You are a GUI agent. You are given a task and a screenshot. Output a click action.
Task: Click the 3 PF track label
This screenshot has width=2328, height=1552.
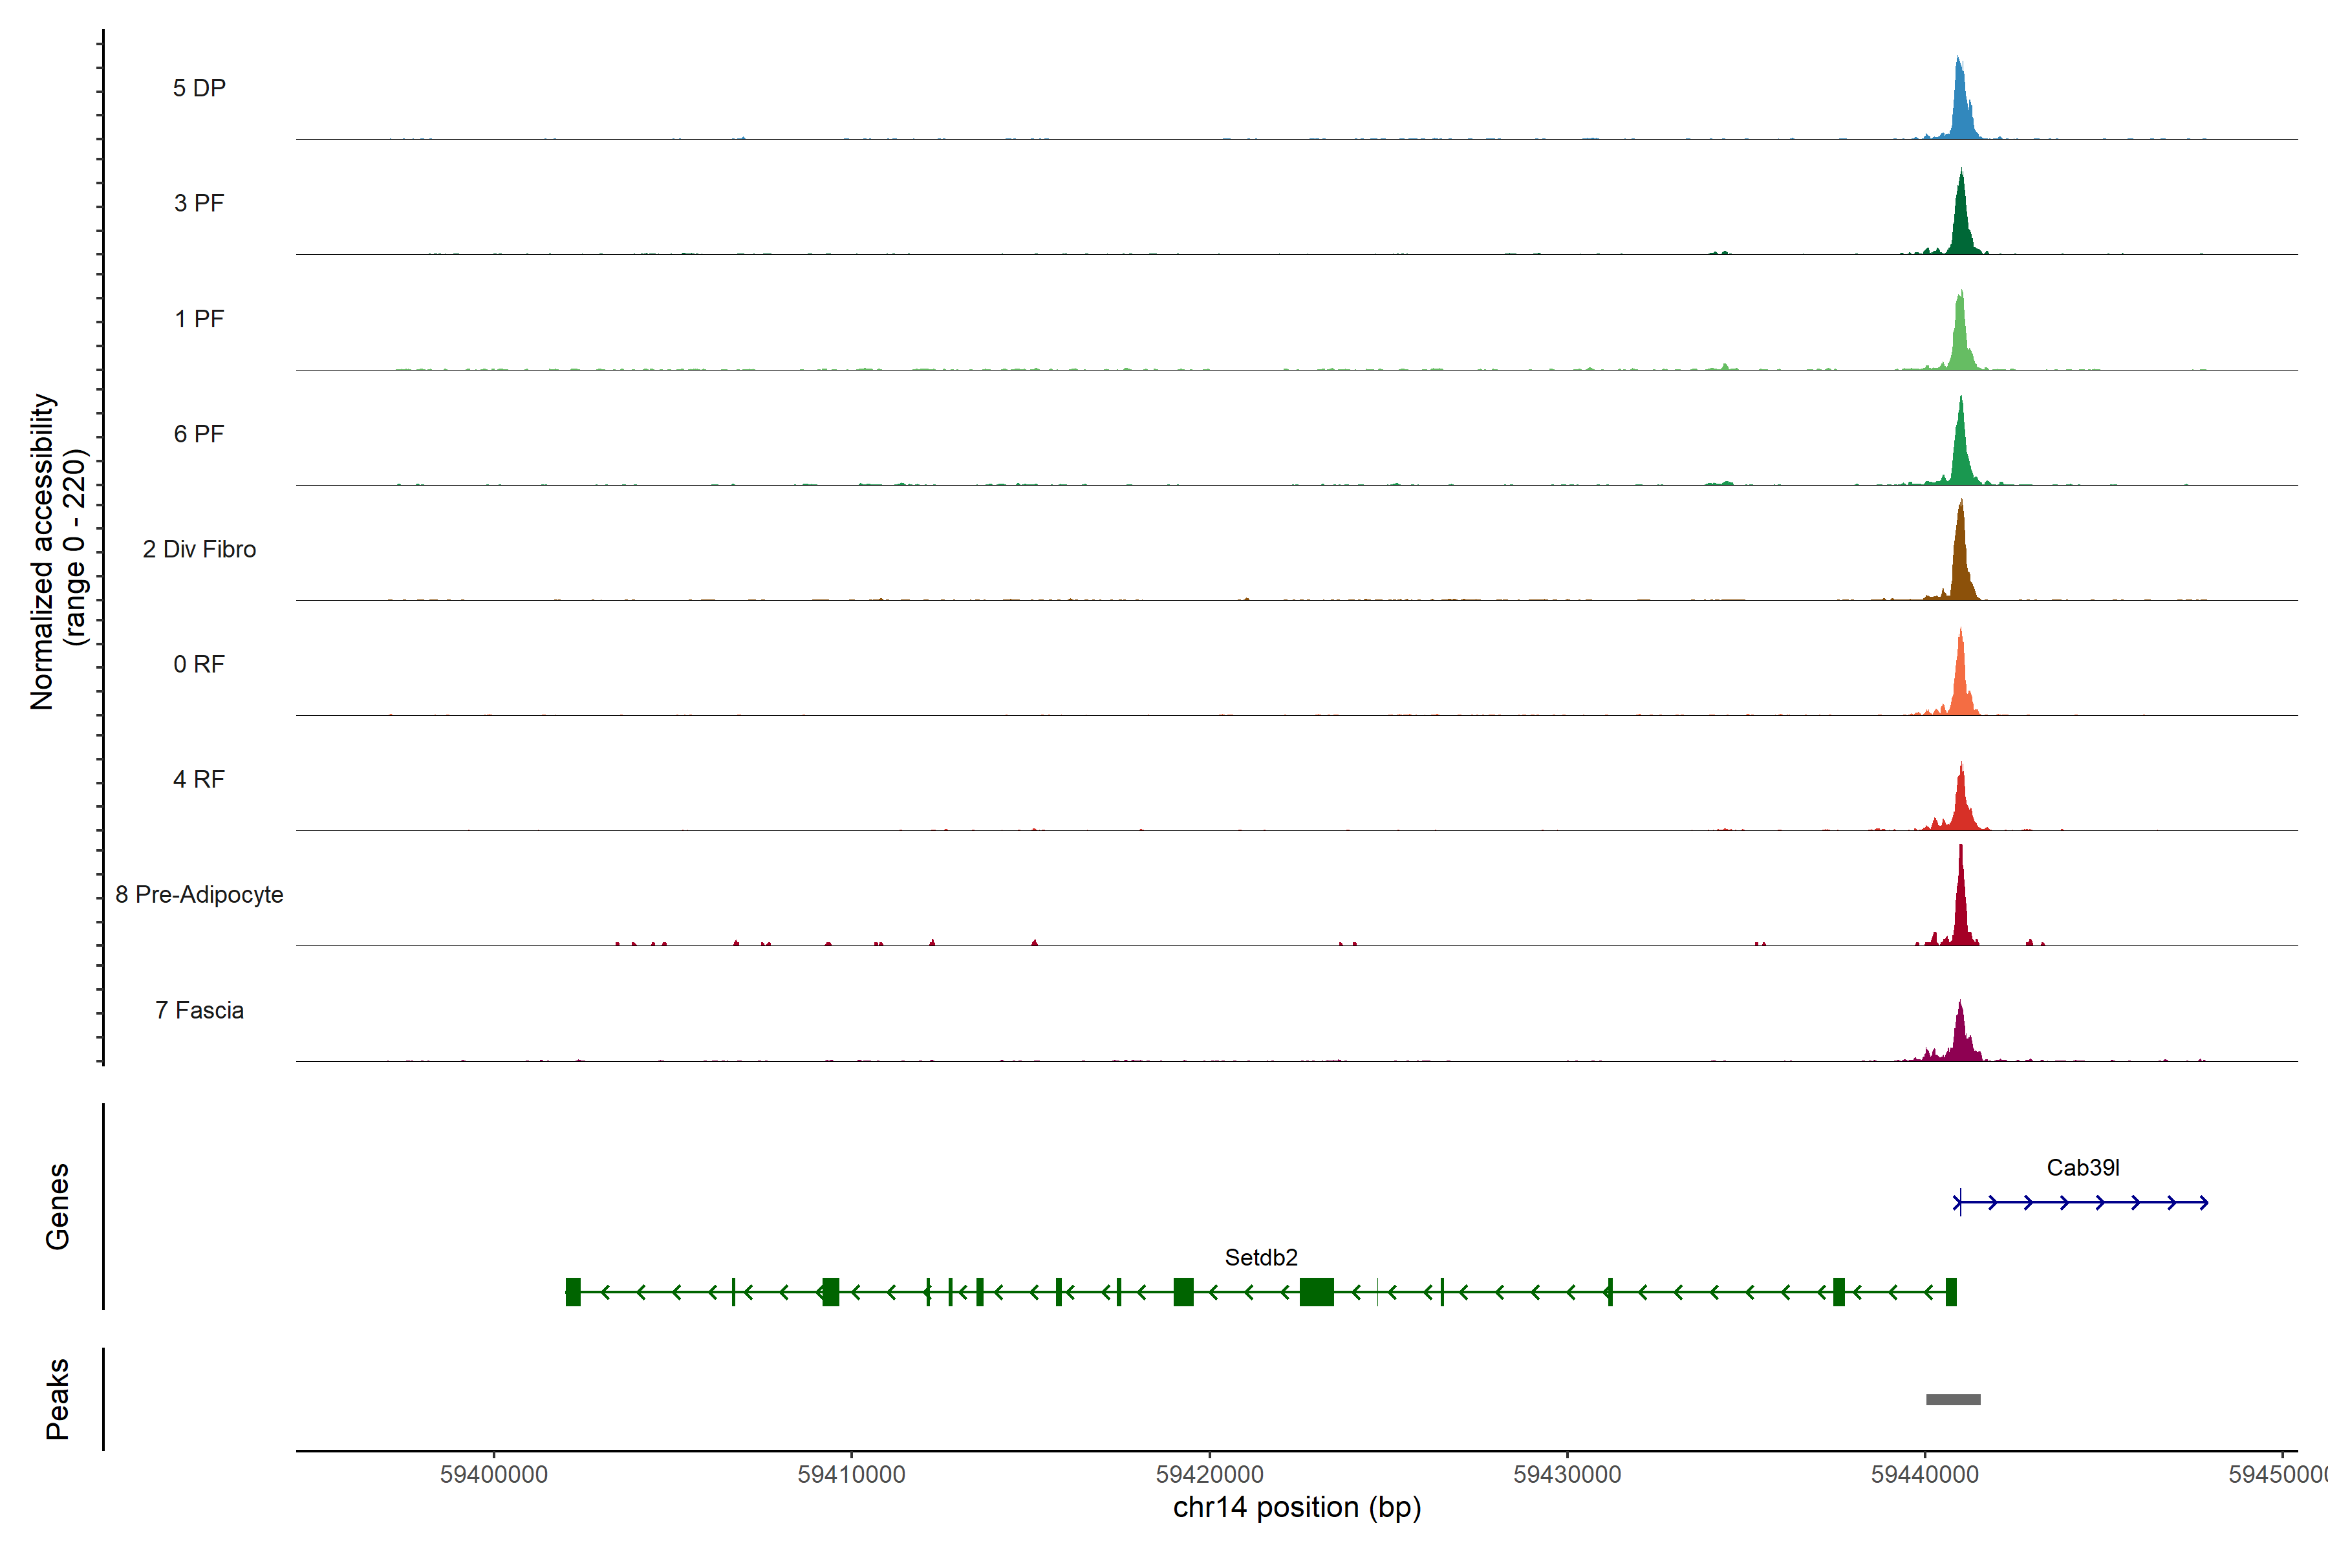click(199, 203)
